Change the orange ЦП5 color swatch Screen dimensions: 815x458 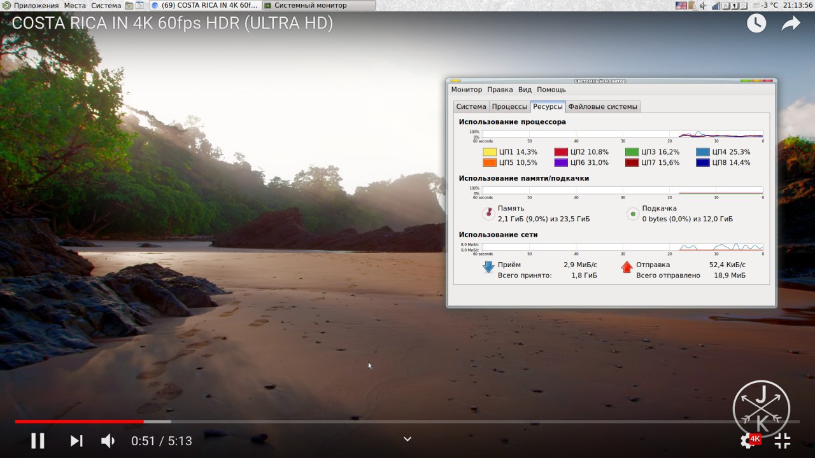tap(490, 163)
